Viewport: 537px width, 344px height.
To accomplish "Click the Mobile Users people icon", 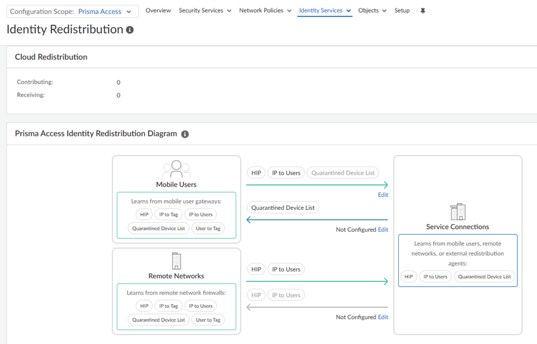I will [176, 169].
